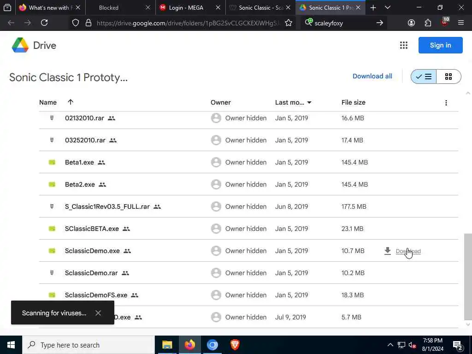Click the Download link in the SclassicDemo.exe row
This screenshot has width=472, height=354.
pyautogui.click(x=408, y=251)
